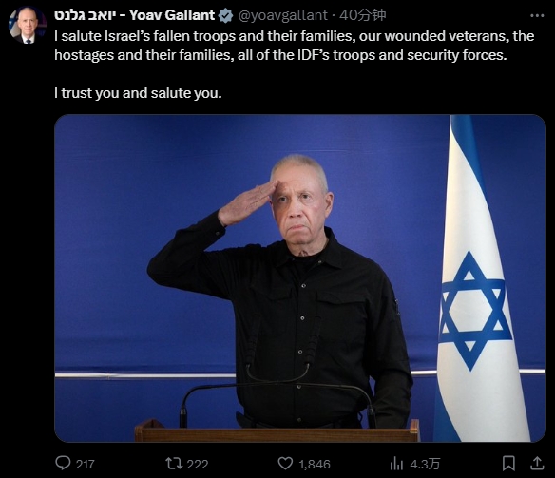Click the 1,846 likes count
The height and width of the screenshot is (478, 555).
point(315,464)
